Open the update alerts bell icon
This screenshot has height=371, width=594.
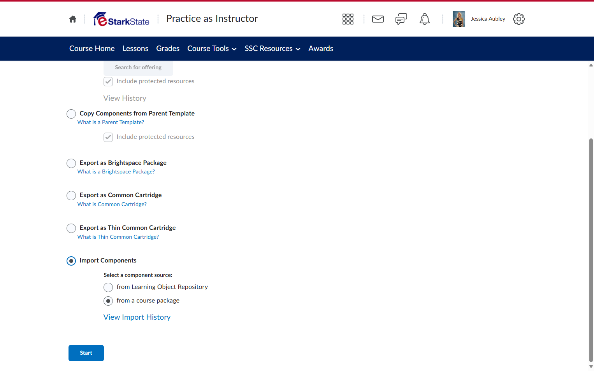click(x=425, y=19)
